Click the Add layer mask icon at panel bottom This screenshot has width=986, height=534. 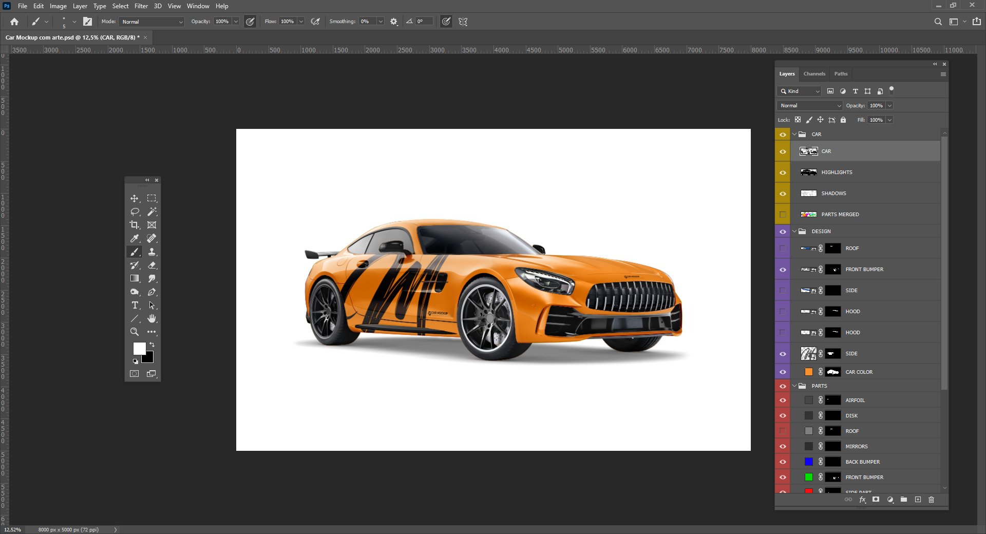coord(876,500)
